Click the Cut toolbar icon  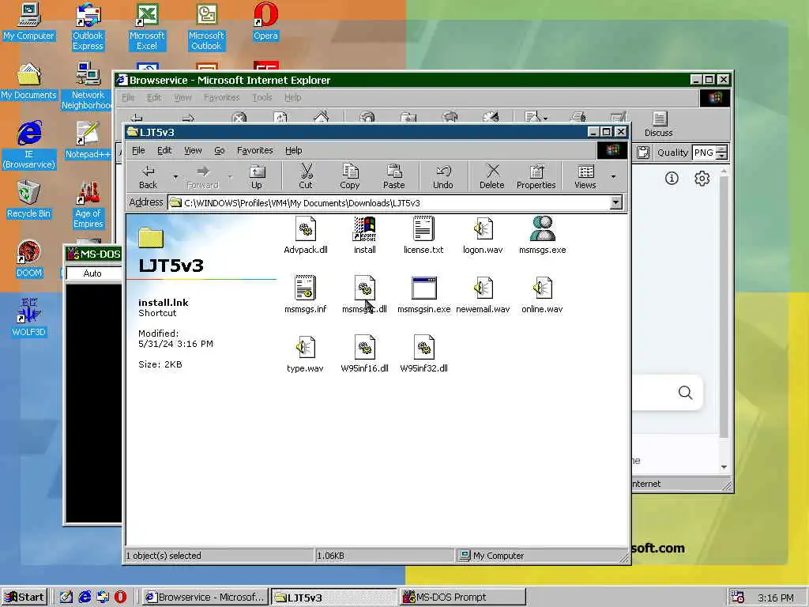(x=306, y=176)
